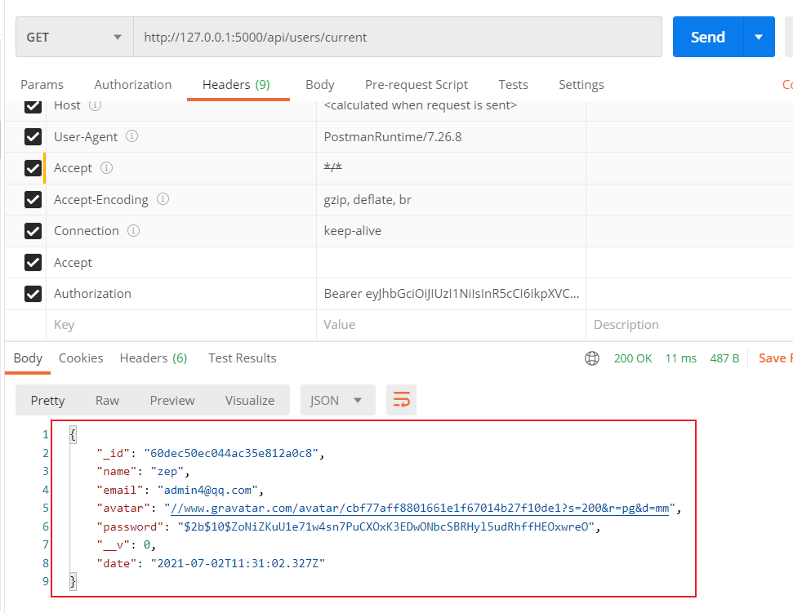The image size is (793, 613).
Task: Uncheck the Connection header checkbox
Action: pyautogui.click(x=33, y=231)
